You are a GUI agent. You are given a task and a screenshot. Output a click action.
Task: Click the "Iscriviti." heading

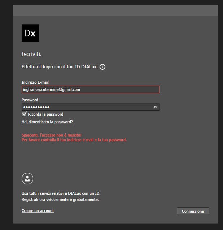point(32,54)
